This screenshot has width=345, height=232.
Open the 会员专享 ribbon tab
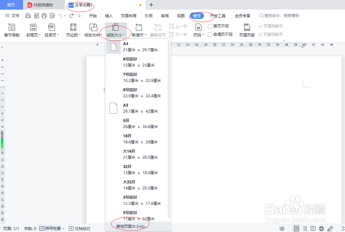[x=243, y=16]
